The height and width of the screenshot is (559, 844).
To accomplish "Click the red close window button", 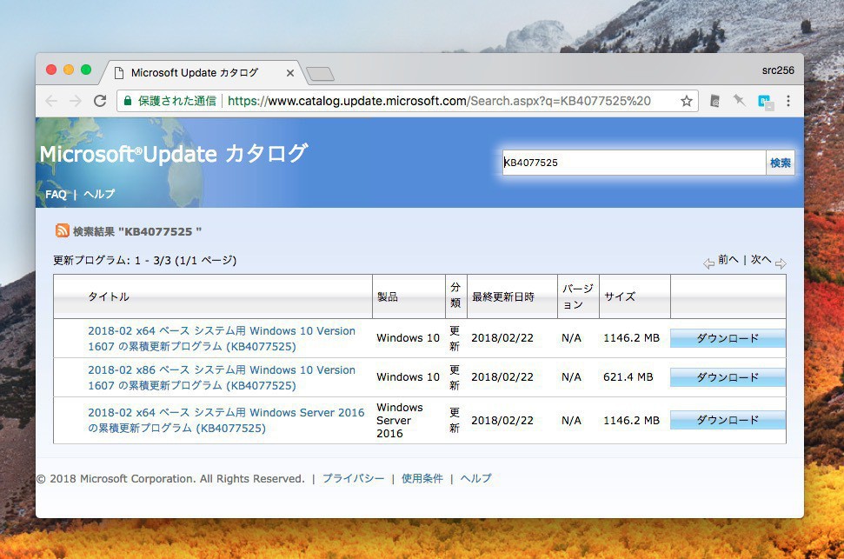I will coord(51,70).
